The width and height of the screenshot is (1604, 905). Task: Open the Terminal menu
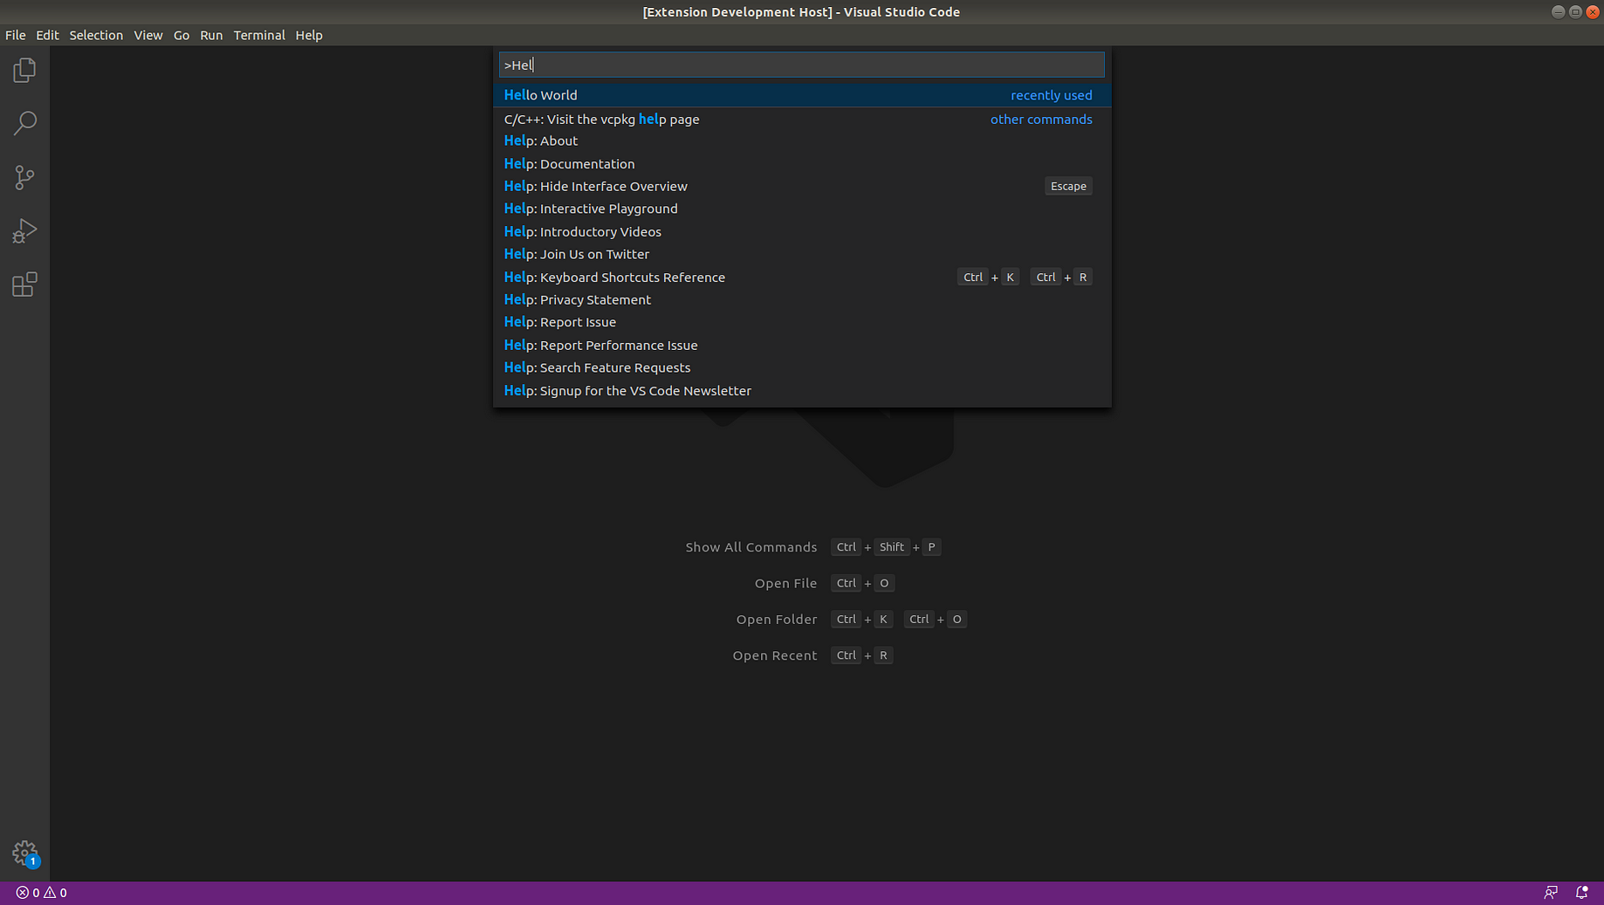pyautogui.click(x=259, y=35)
